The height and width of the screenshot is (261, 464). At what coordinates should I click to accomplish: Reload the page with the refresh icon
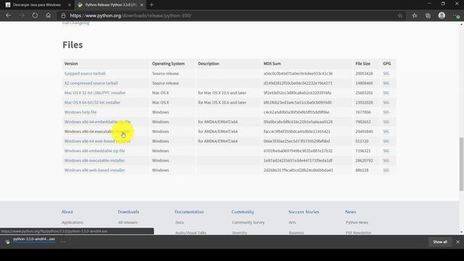coord(35,15)
